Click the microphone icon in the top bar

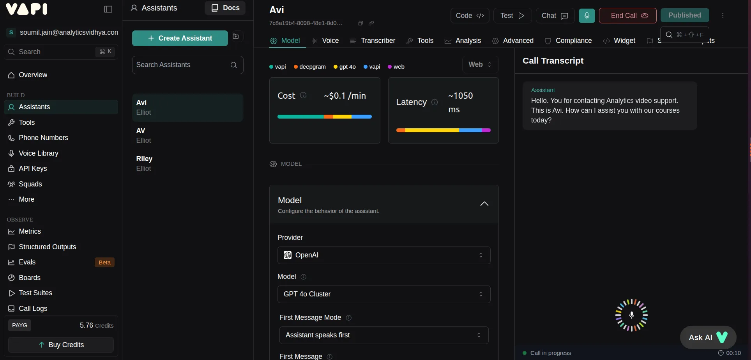[587, 16]
